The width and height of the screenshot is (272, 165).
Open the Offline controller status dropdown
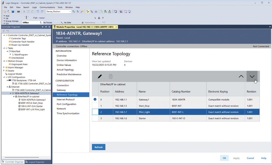point(41,23)
